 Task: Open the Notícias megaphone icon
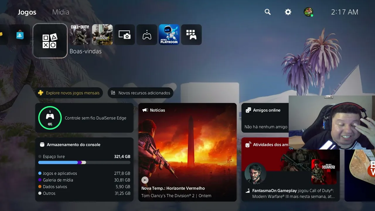point(145,110)
